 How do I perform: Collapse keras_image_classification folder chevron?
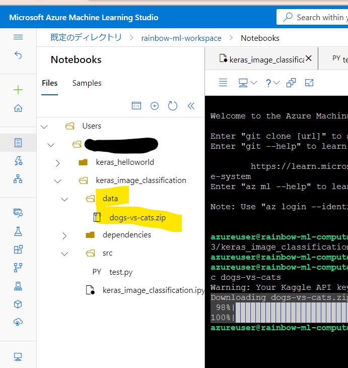58,181
